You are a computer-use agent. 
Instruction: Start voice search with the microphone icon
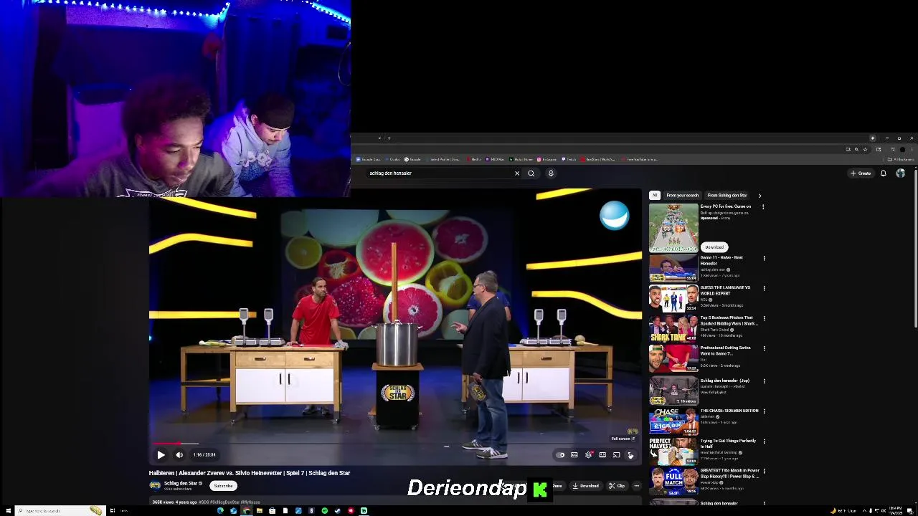pos(551,173)
